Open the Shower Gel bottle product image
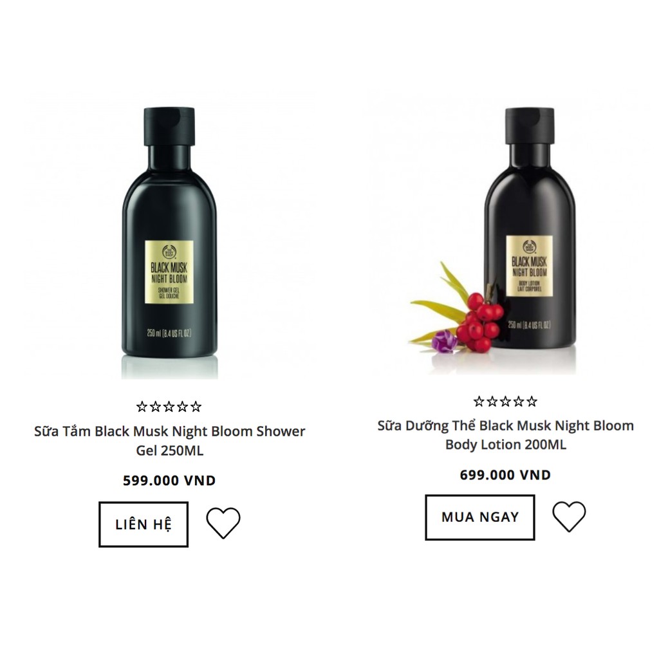The height and width of the screenshot is (659, 659). coord(170,243)
